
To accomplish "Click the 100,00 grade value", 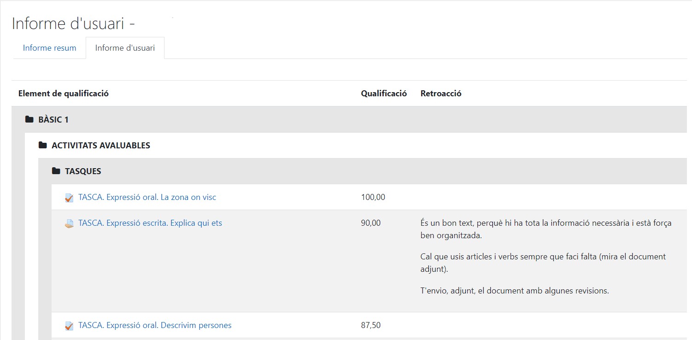I will pos(373,197).
